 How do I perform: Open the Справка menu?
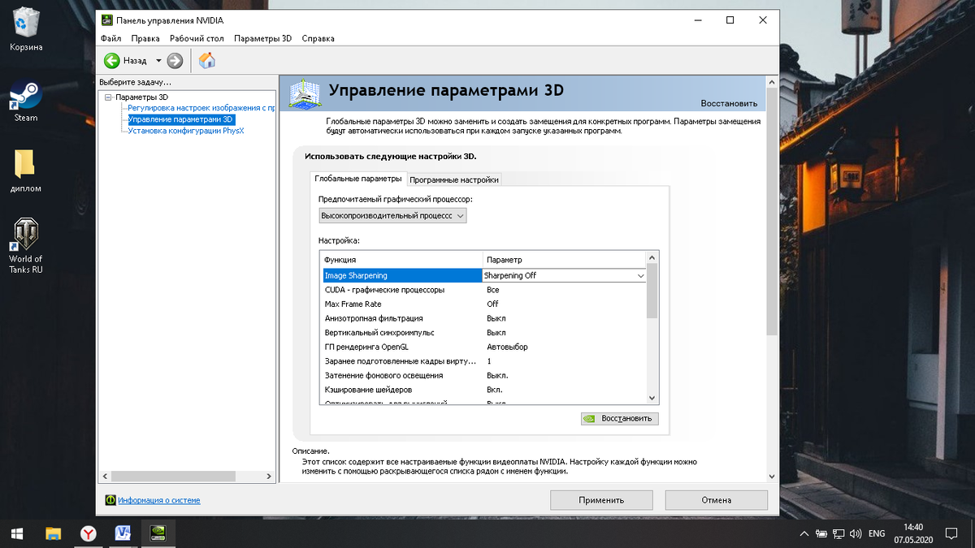tap(318, 38)
